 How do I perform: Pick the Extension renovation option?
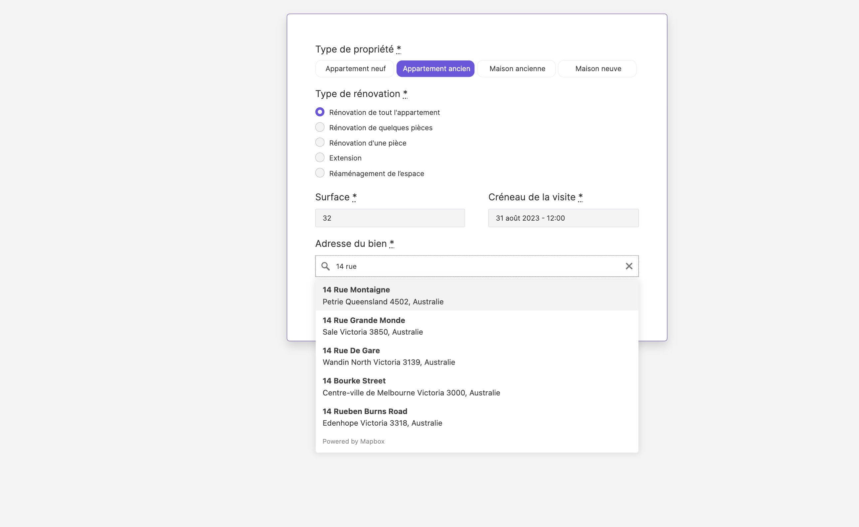[x=320, y=158]
